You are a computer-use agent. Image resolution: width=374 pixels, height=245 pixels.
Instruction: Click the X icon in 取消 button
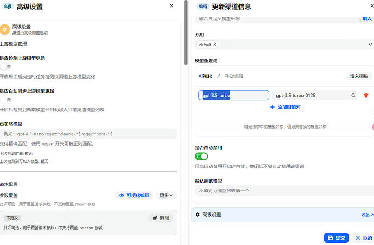coord(358,237)
